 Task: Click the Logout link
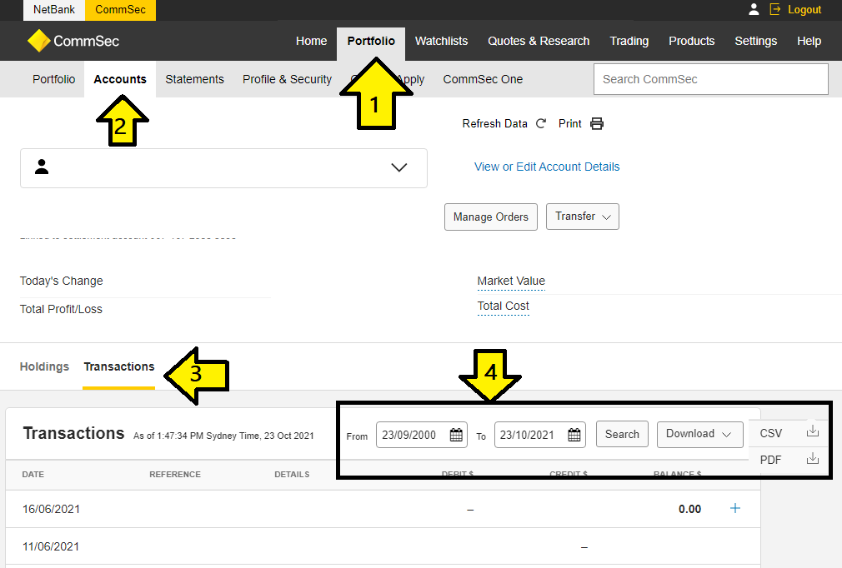pyautogui.click(x=804, y=10)
